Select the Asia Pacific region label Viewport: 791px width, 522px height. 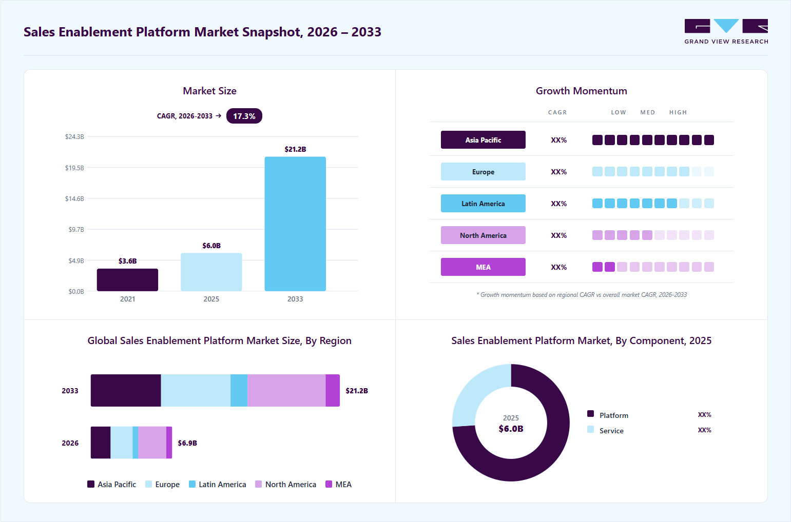[483, 140]
